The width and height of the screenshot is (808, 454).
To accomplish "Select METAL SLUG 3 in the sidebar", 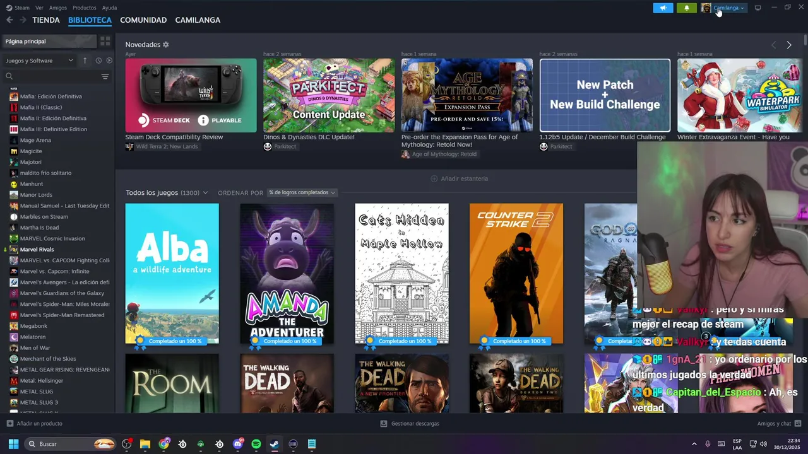I will (x=39, y=402).
